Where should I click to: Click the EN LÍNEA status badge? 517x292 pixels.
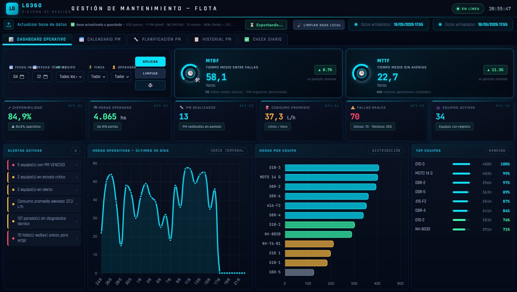(468, 8)
